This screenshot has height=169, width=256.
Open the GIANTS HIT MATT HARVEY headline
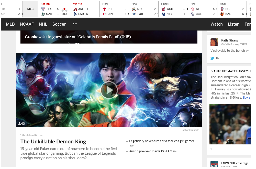point(231,71)
